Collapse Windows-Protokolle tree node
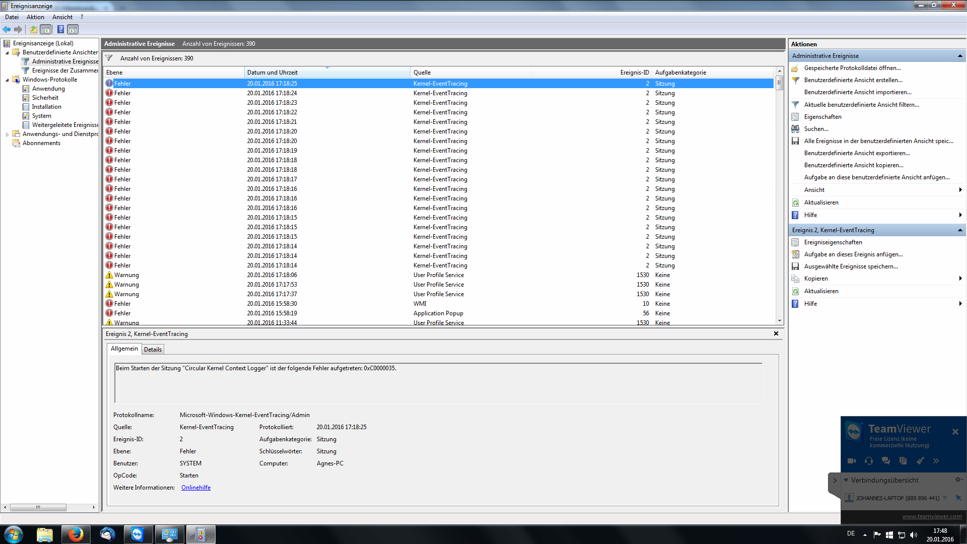 (7, 80)
